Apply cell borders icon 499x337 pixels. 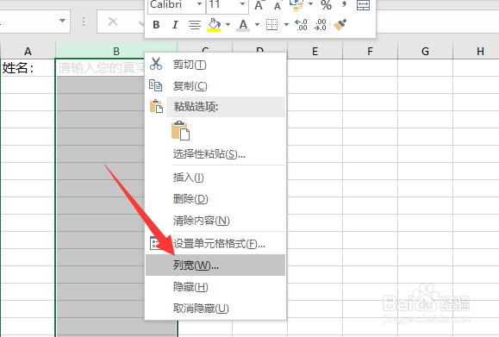click(271, 24)
